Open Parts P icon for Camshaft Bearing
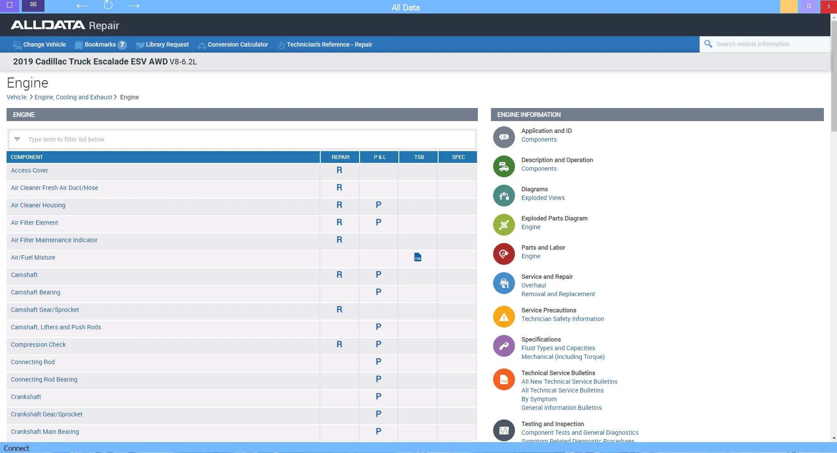Viewport: 837px width, 453px height. [x=378, y=292]
